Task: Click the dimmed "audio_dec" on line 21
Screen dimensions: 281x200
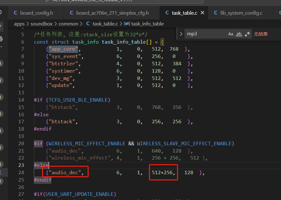Action: [65, 151]
